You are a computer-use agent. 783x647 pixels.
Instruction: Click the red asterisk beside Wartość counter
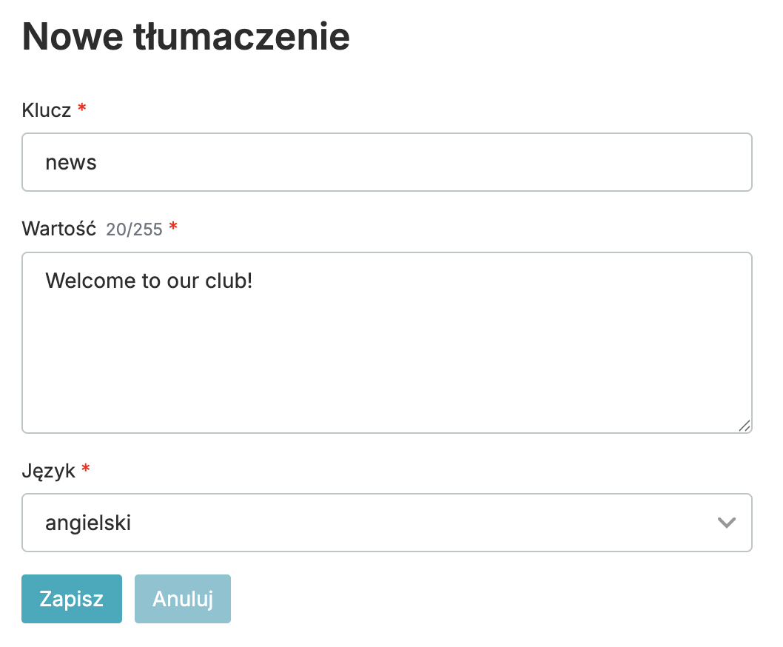(173, 227)
